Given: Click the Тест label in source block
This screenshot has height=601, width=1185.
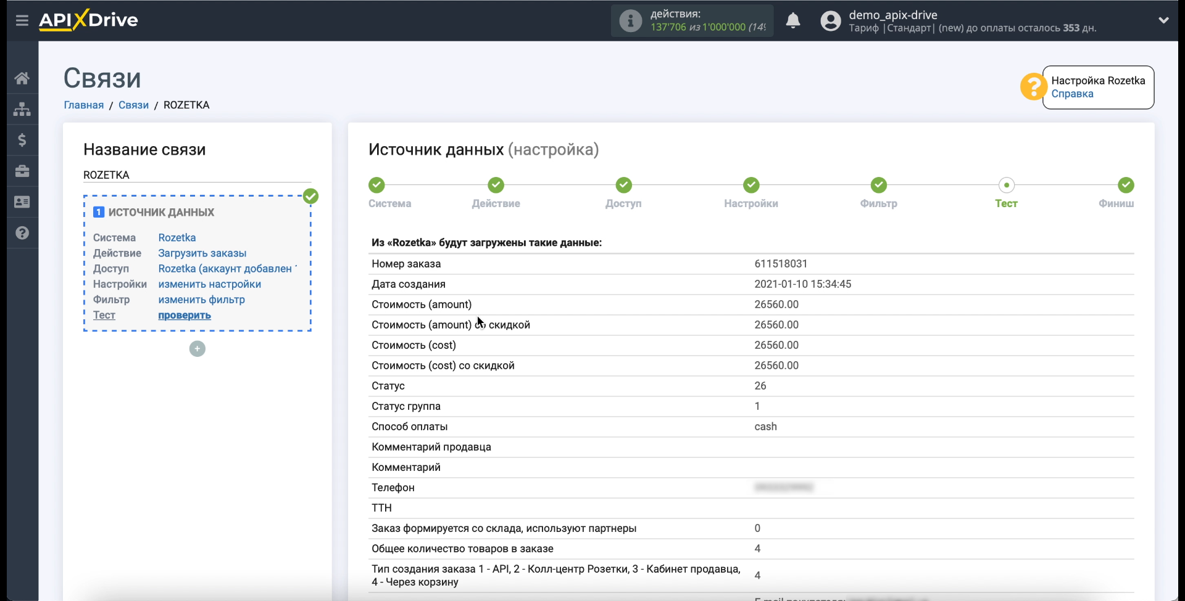Looking at the screenshot, I should pos(104,315).
